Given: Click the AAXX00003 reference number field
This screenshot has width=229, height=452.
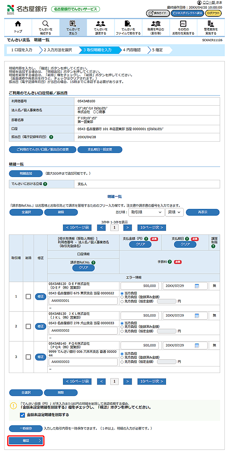Looking at the screenshot, I should click(83, 362).
